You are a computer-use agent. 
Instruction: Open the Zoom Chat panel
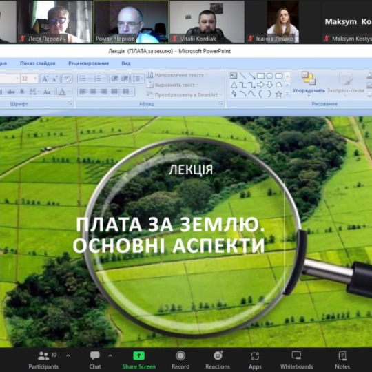[x=95, y=360]
